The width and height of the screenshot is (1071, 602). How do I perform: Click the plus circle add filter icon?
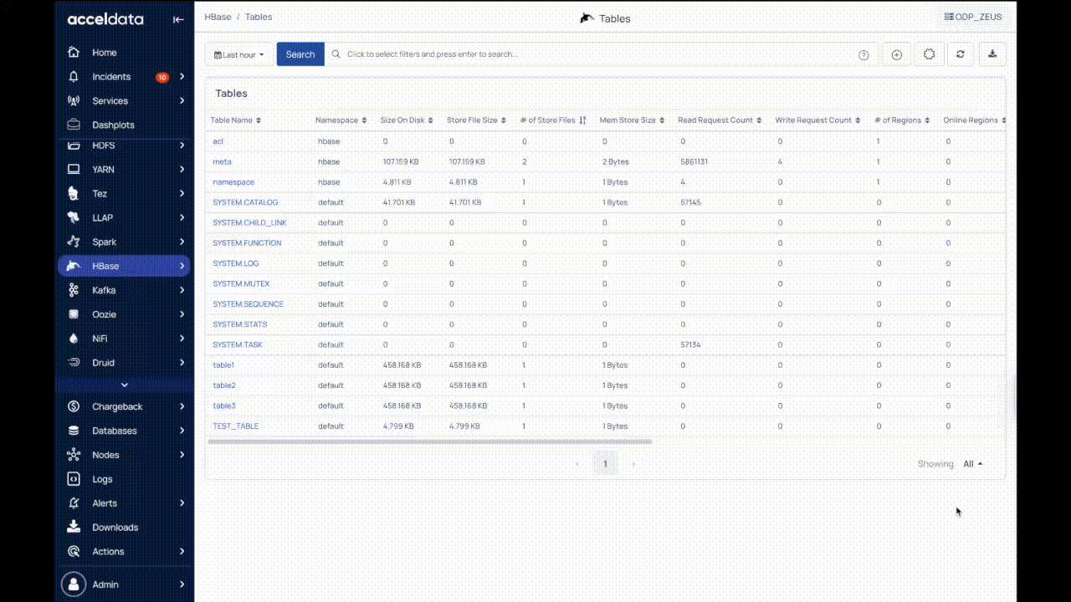click(897, 54)
